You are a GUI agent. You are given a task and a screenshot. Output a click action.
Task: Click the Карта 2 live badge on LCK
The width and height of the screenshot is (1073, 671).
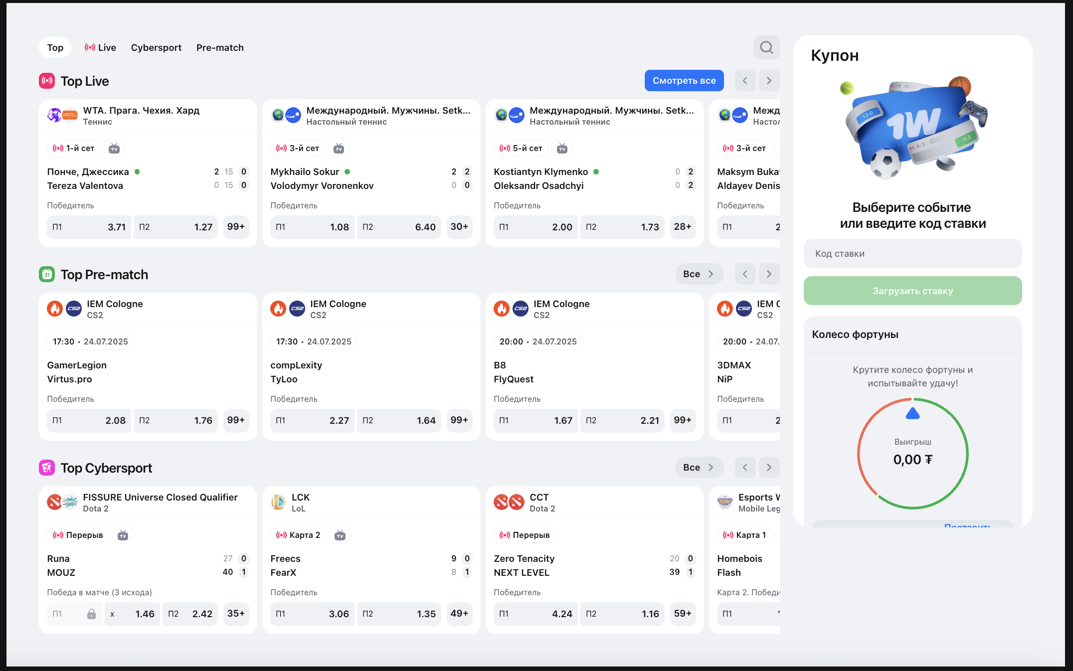point(298,535)
